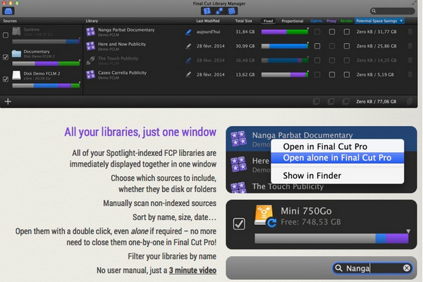
Task: Click the pencil icon for Caseo Carrelia Publicity
Action: click(188, 75)
